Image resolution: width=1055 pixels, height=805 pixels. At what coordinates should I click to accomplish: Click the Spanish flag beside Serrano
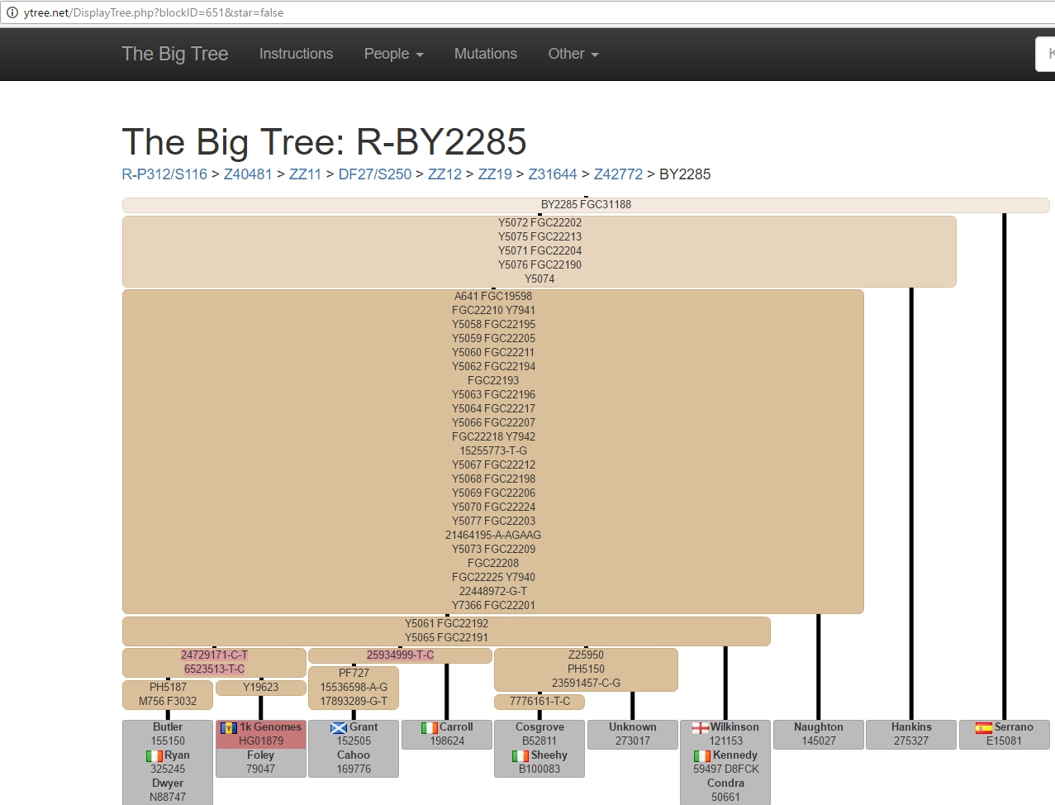pyautogui.click(x=983, y=727)
